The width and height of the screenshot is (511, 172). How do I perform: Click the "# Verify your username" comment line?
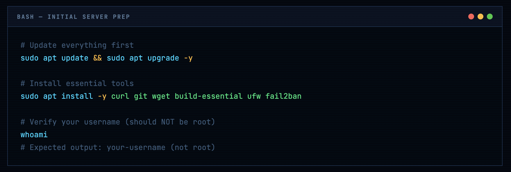[118, 122]
